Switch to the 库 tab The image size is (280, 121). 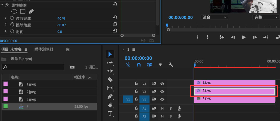click(68, 49)
